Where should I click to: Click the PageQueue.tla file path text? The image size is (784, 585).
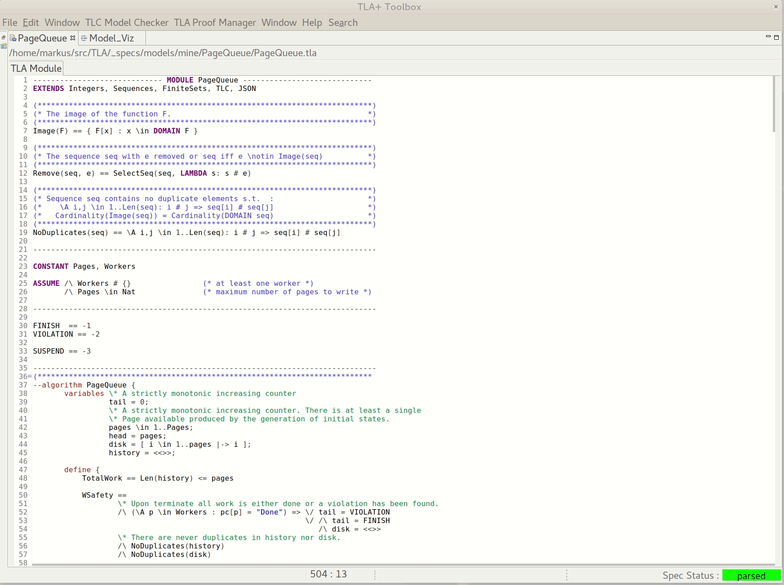click(x=163, y=53)
